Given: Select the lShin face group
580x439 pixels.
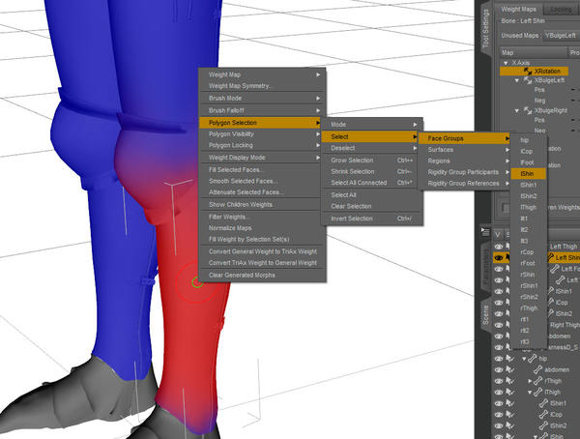Looking at the screenshot, I should coord(528,174).
